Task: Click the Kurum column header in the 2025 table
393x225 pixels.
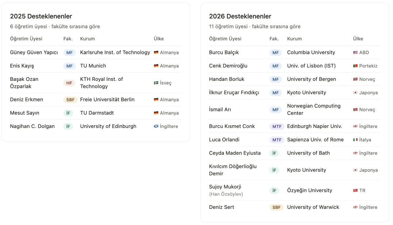Action: pos(87,39)
